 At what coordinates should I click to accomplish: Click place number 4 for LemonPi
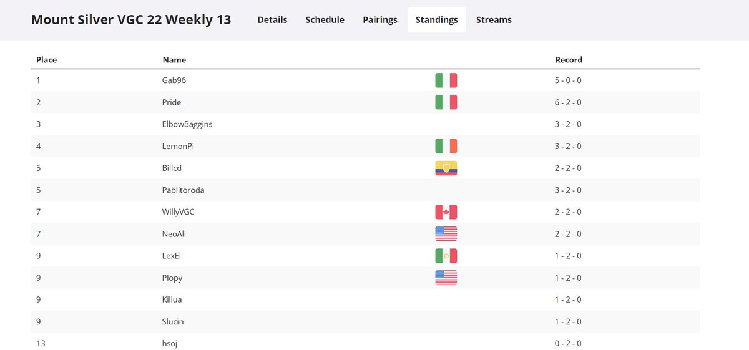(x=38, y=146)
